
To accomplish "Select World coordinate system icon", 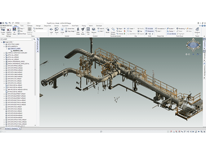I will [107, 30].
